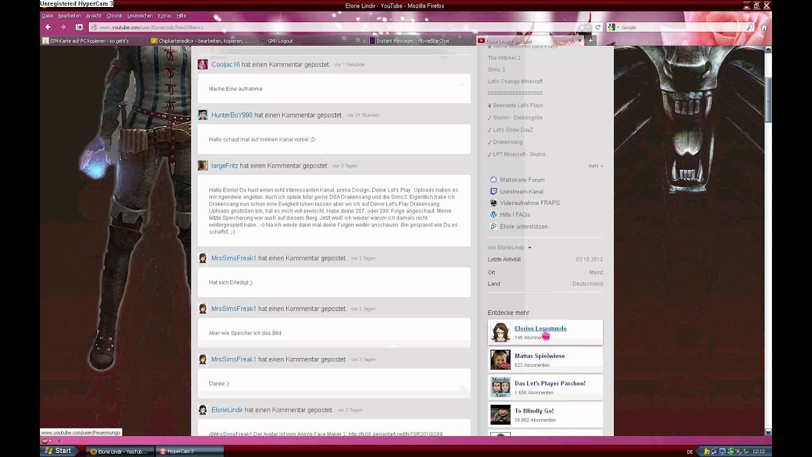Close the Elorie Lindir YouTube tab
Screen dimensions: 812x457
click(x=580, y=41)
